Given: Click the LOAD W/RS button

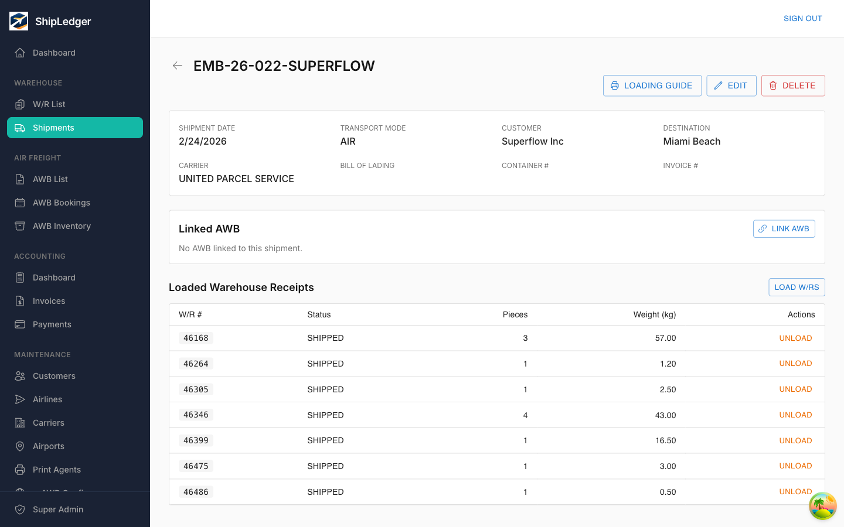Looking at the screenshot, I should tap(797, 287).
